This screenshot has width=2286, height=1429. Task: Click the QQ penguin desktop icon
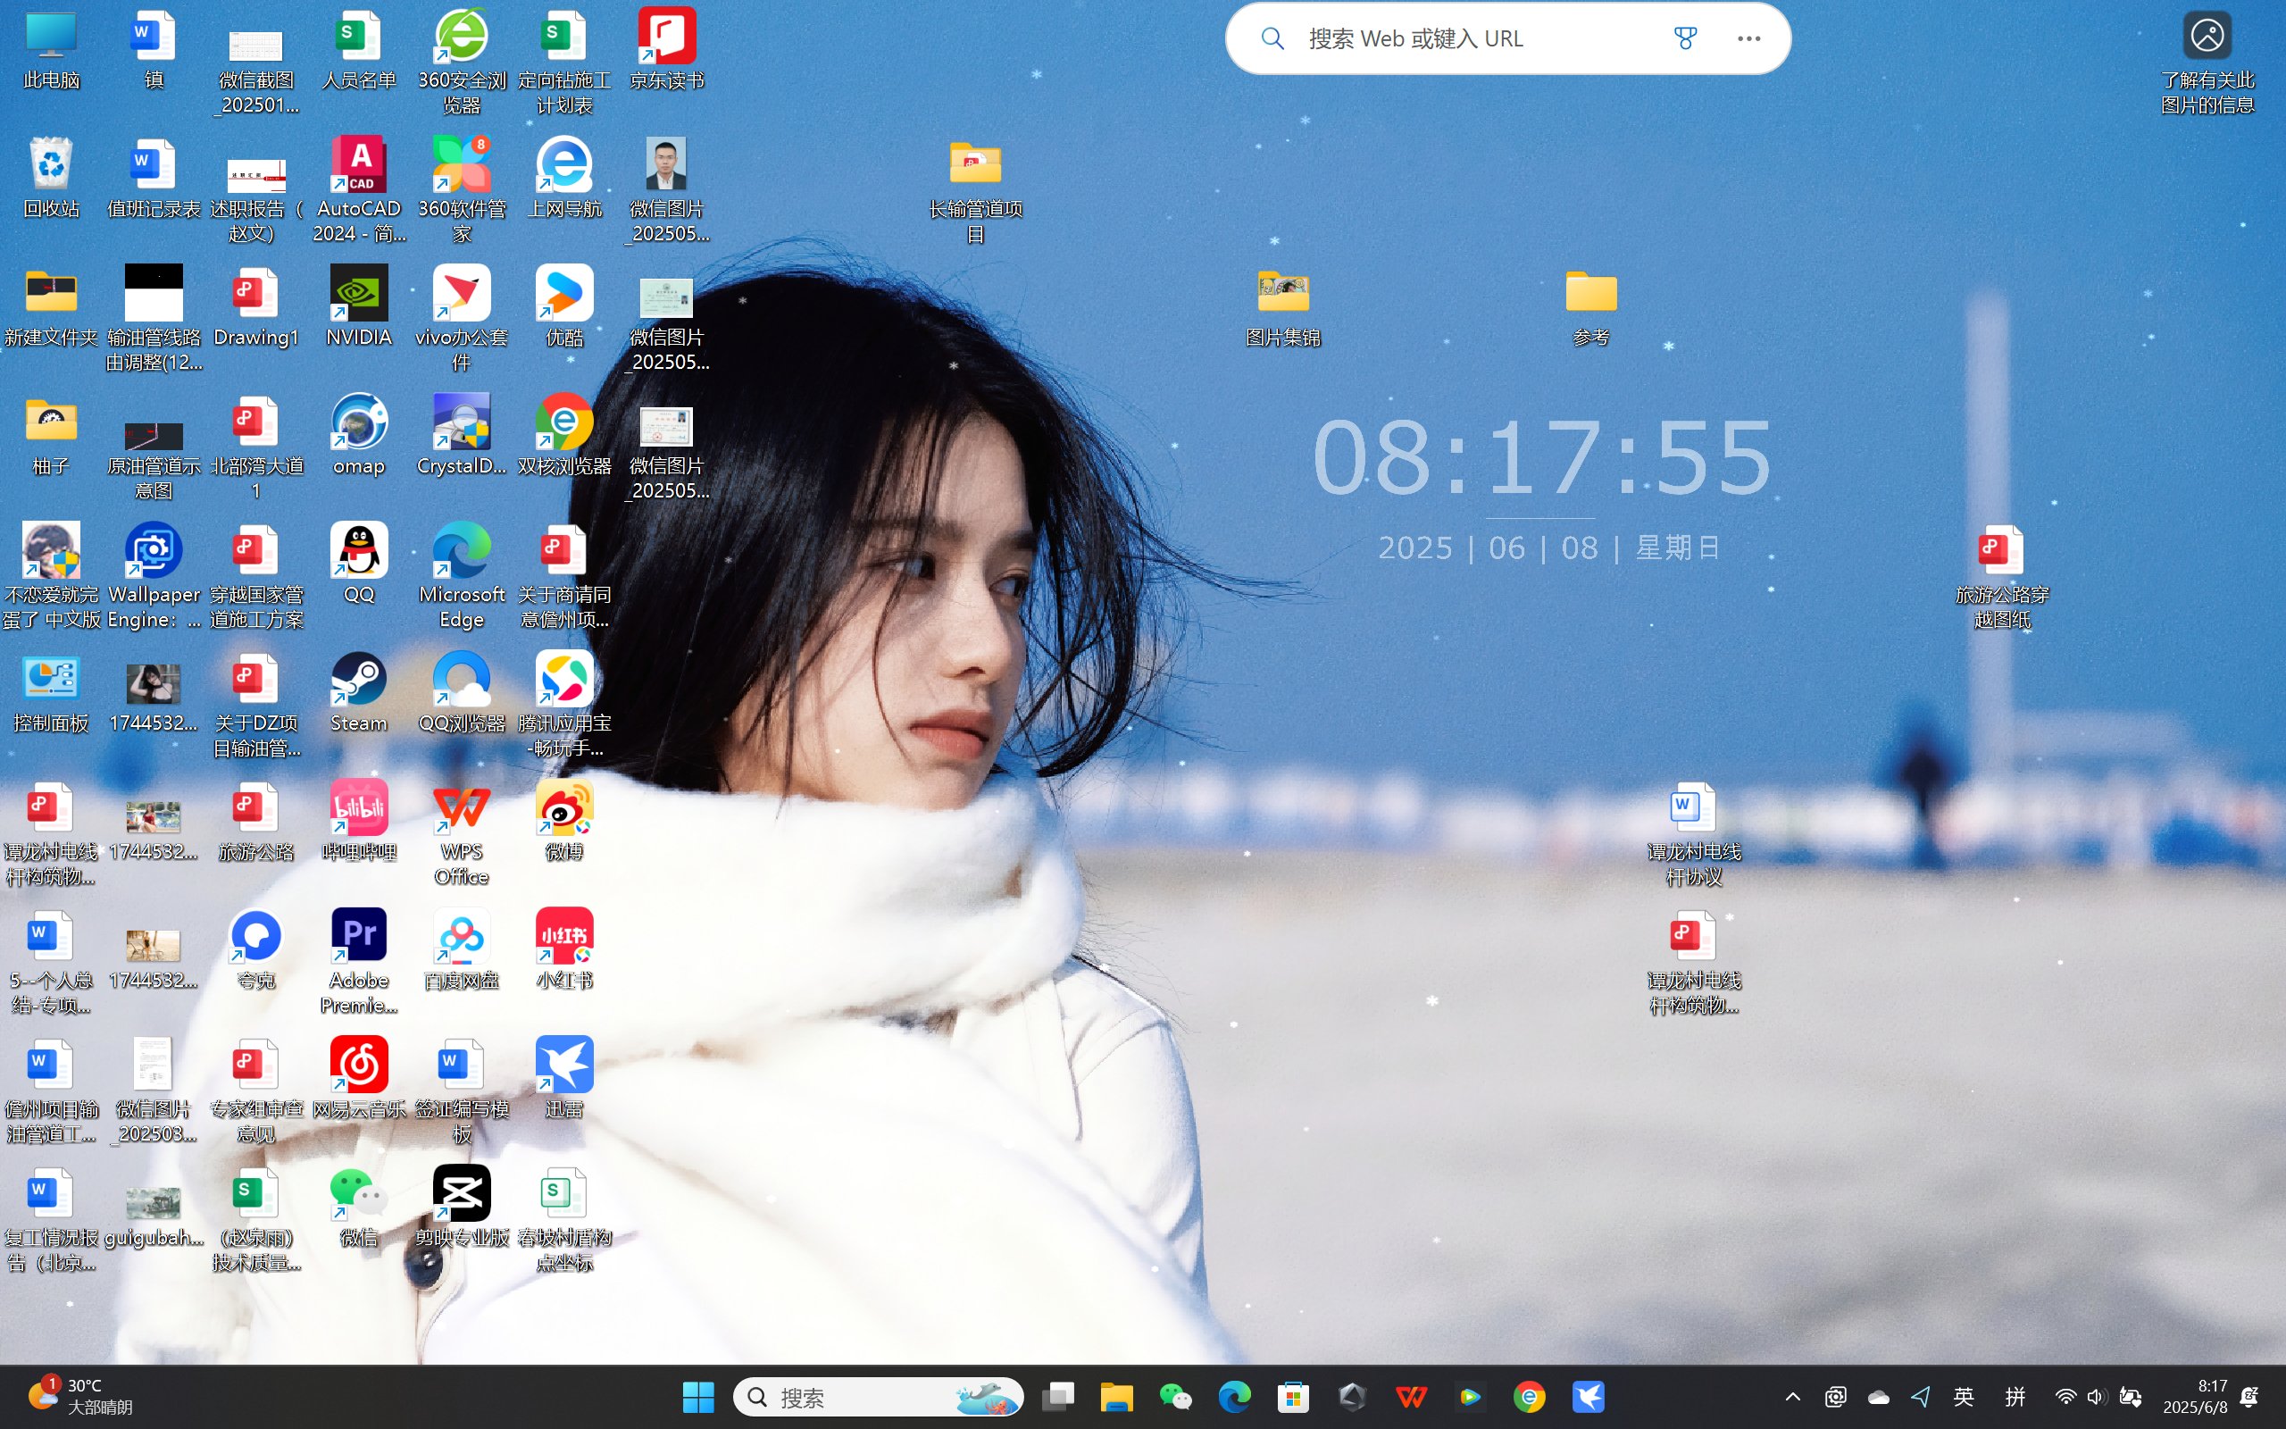(x=358, y=551)
